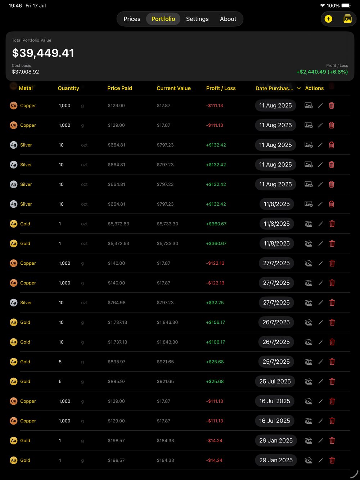The width and height of the screenshot is (360, 480).
Task: View photos for Gold row dated 25 Jul 2025
Action: click(x=309, y=381)
